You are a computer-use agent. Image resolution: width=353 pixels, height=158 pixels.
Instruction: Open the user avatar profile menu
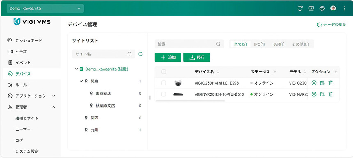pyautogui.click(x=333, y=8)
